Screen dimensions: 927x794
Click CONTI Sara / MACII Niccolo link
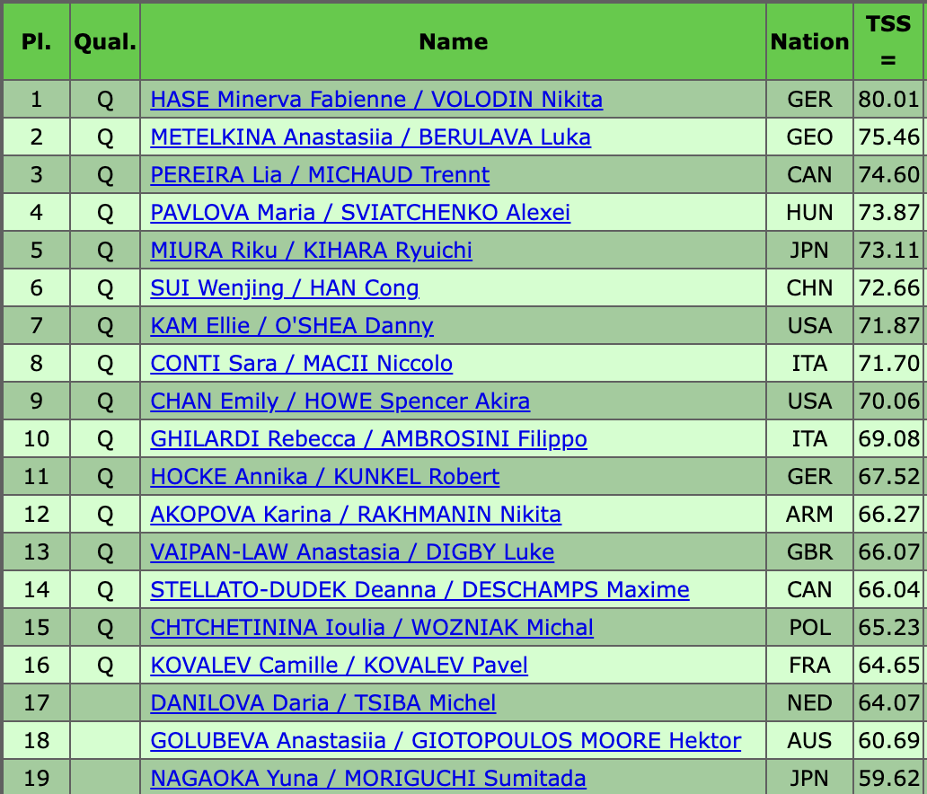[x=302, y=364]
